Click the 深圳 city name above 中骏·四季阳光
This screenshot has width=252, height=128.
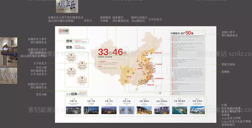click(162, 99)
